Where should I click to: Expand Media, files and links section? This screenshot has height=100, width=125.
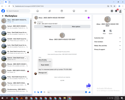[x=107, y=45]
